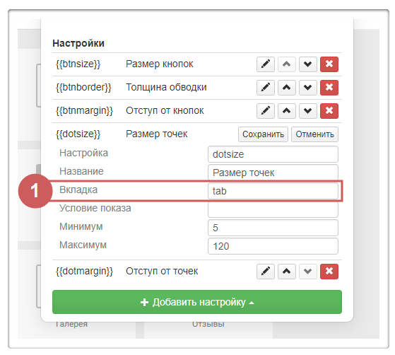Click the Максимум label

pos(83,245)
